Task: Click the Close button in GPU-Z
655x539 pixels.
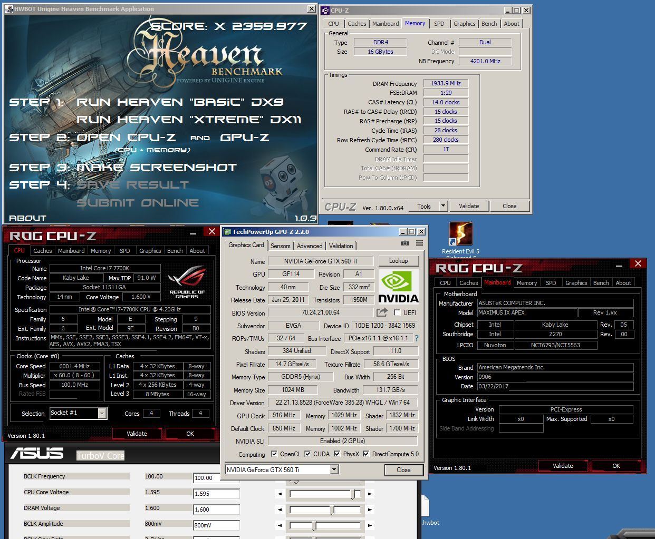Action: [x=403, y=469]
